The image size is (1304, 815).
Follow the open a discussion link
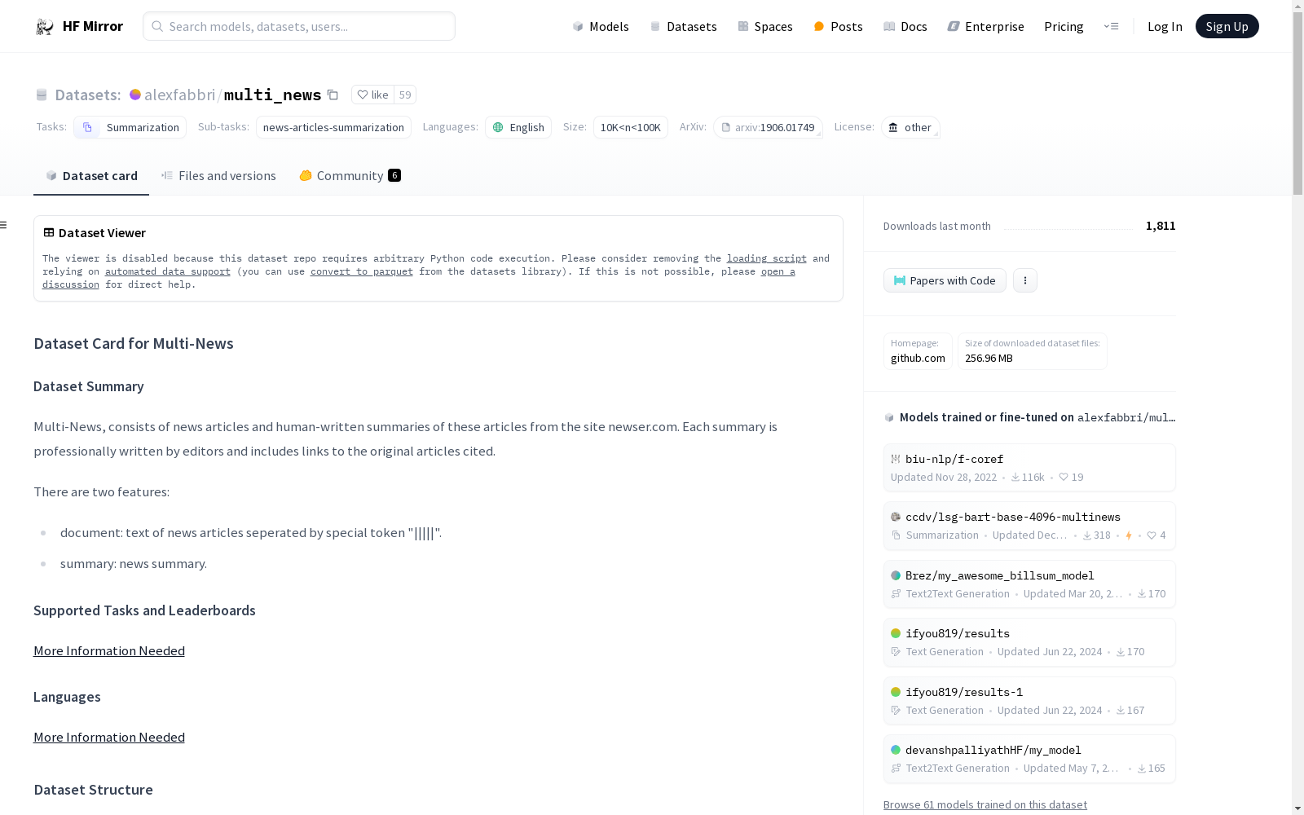[778, 271]
